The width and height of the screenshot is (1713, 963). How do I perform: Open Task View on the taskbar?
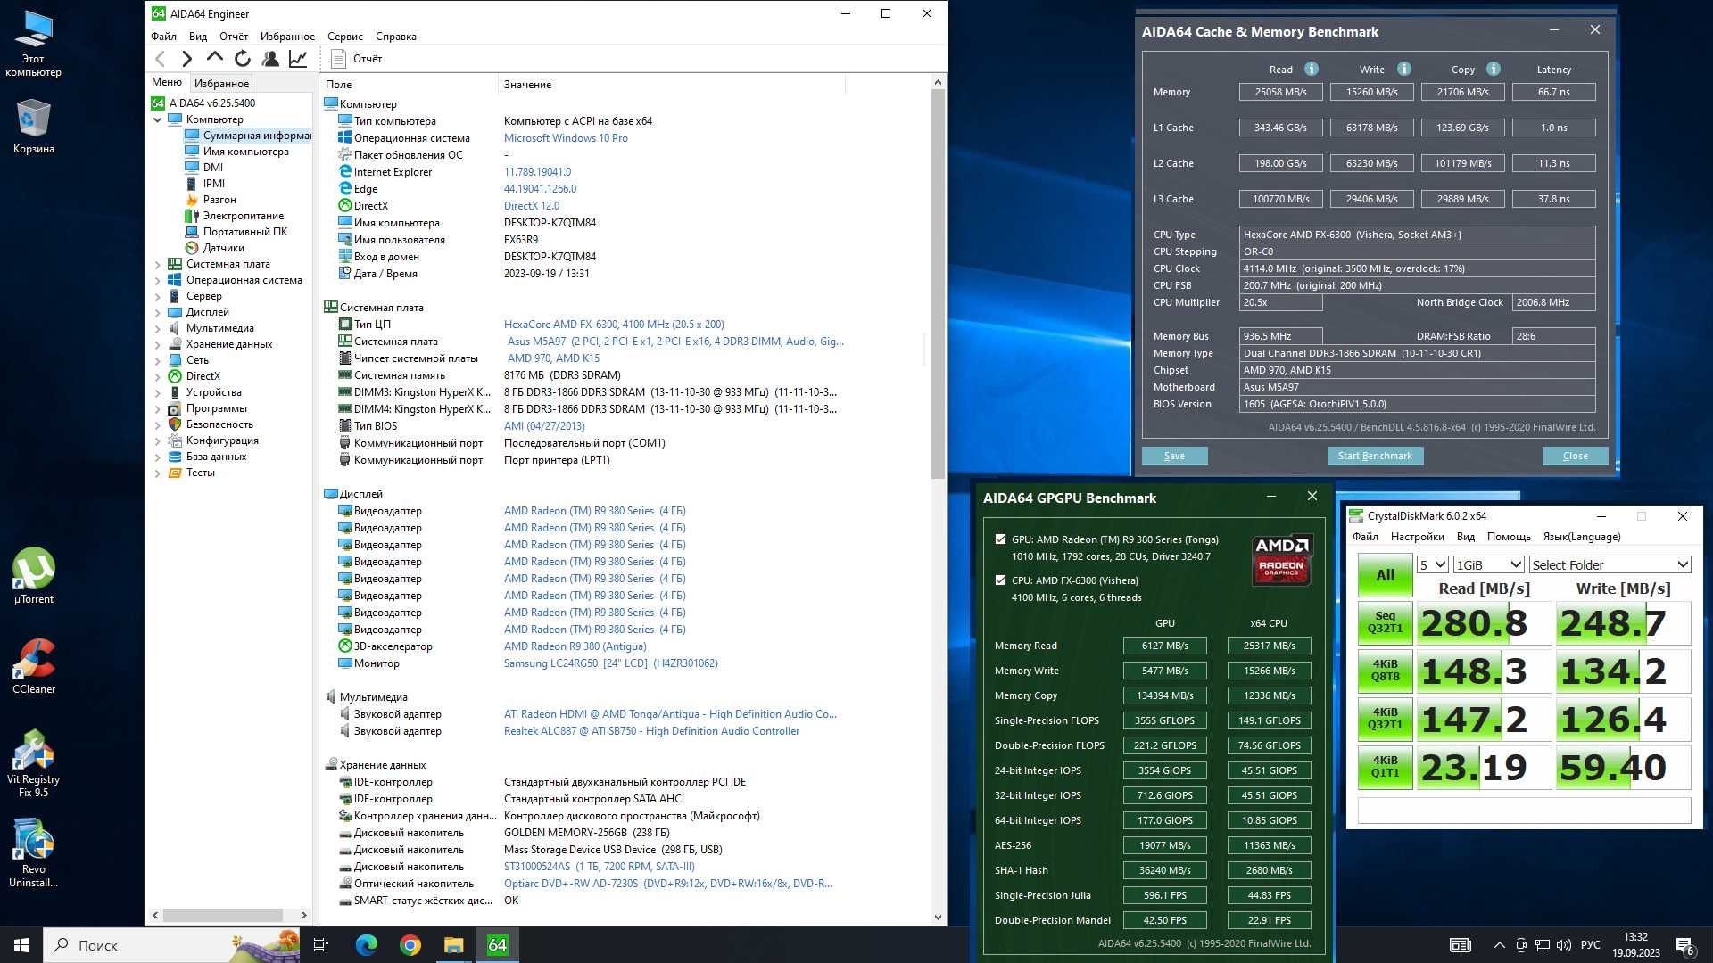coord(321,945)
